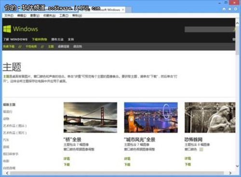Open the 工具(T) menu

tap(64, 15)
